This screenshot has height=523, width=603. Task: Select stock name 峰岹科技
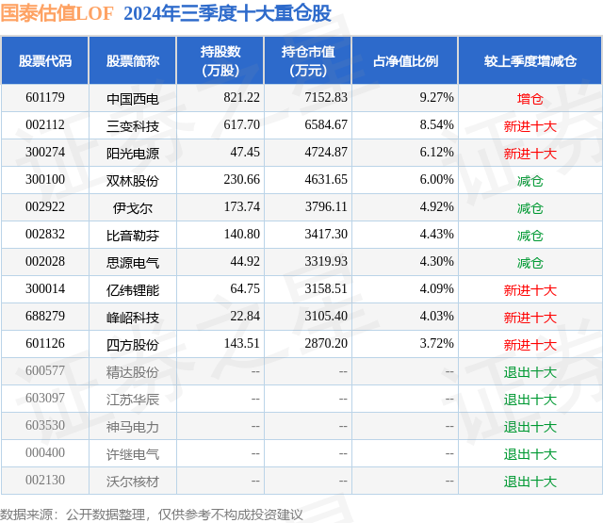point(133,318)
